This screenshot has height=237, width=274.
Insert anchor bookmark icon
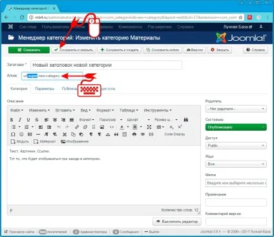click(94, 127)
